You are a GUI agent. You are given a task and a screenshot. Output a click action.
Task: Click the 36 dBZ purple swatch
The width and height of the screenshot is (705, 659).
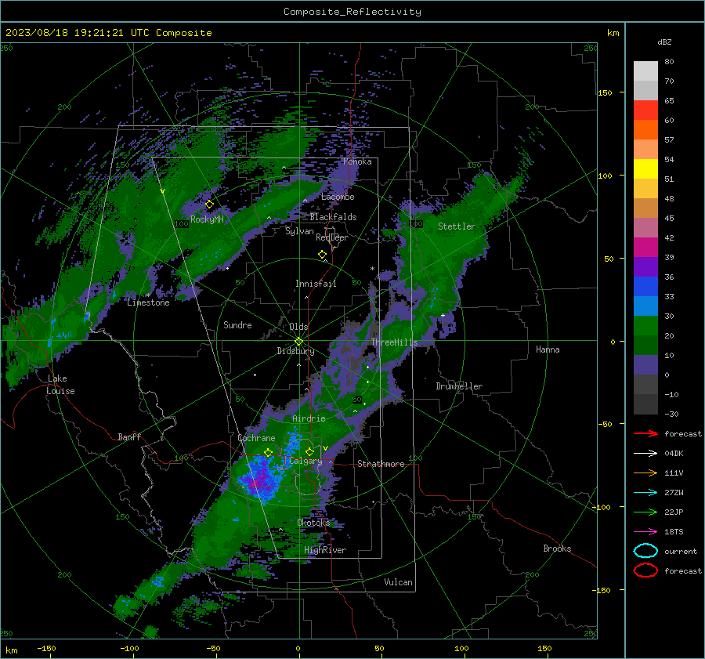(x=645, y=266)
